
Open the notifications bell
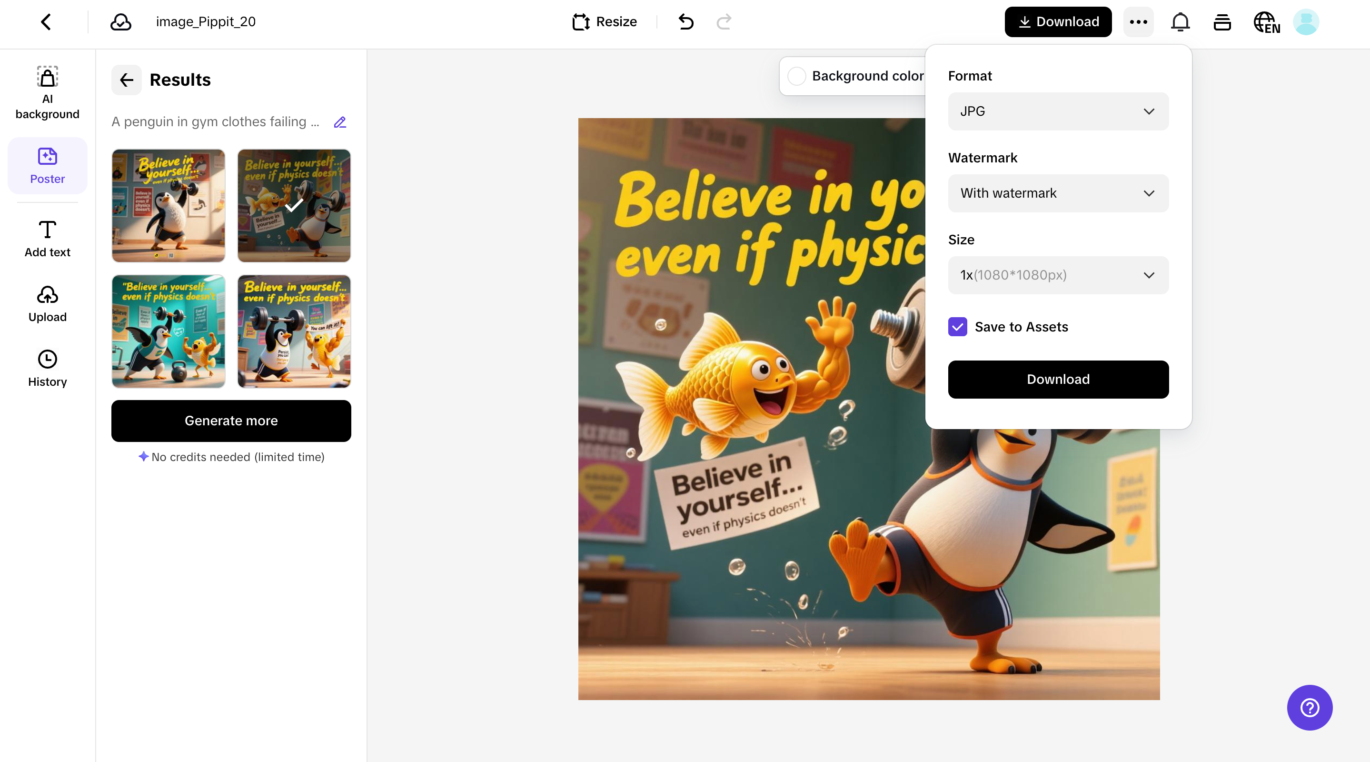pos(1180,22)
